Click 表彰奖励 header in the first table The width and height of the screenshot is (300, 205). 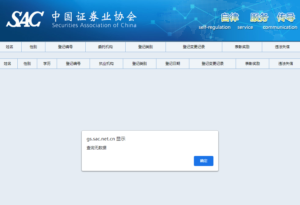point(242,47)
